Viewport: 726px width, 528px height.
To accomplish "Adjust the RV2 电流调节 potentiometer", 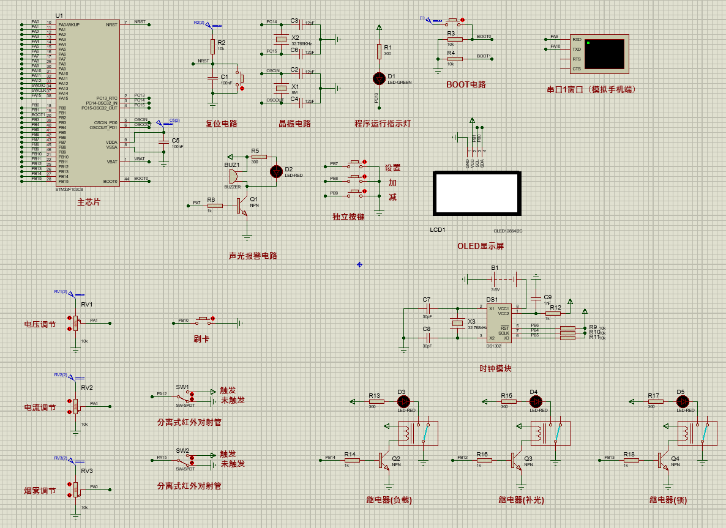I will point(75,406).
